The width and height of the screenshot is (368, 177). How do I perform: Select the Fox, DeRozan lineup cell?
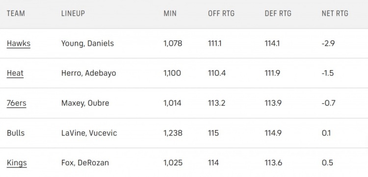click(85, 163)
